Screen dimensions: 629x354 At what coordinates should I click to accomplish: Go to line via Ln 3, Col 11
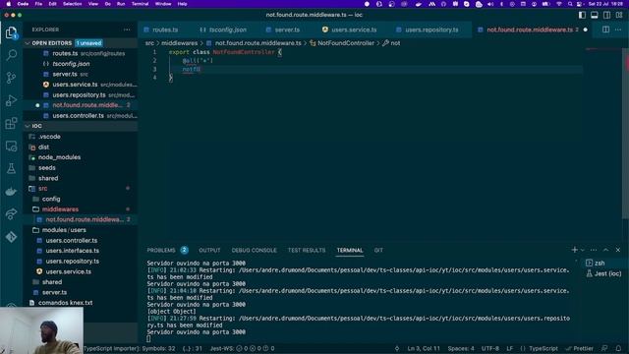click(x=424, y=348)
